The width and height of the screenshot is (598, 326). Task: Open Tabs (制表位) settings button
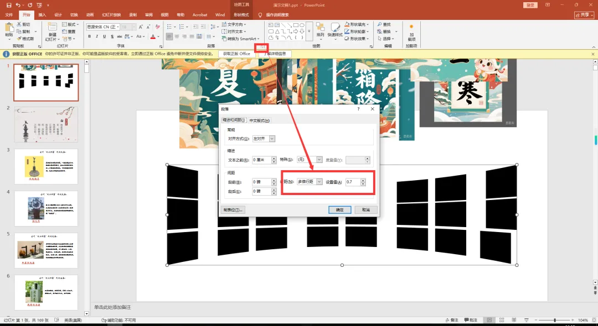tap(232, 209)
